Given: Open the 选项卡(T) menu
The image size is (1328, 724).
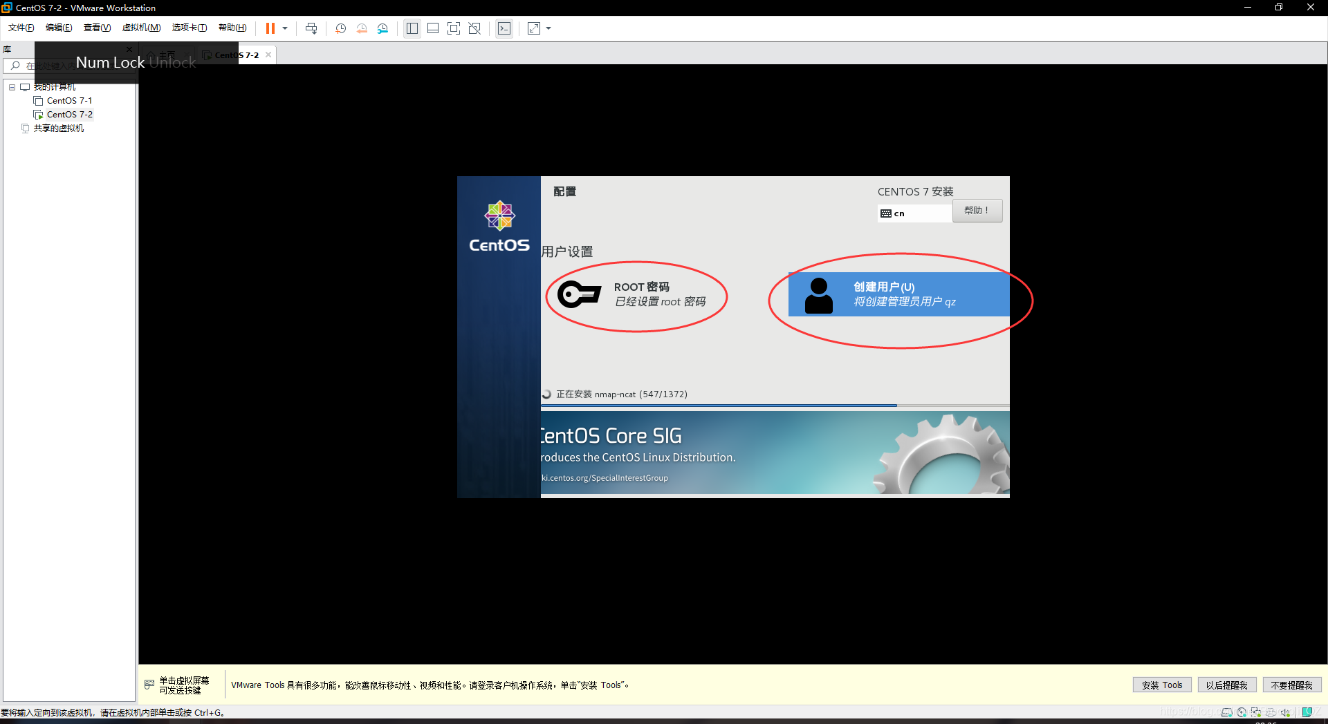Looking at the screenshot, I should pos(190,28).
